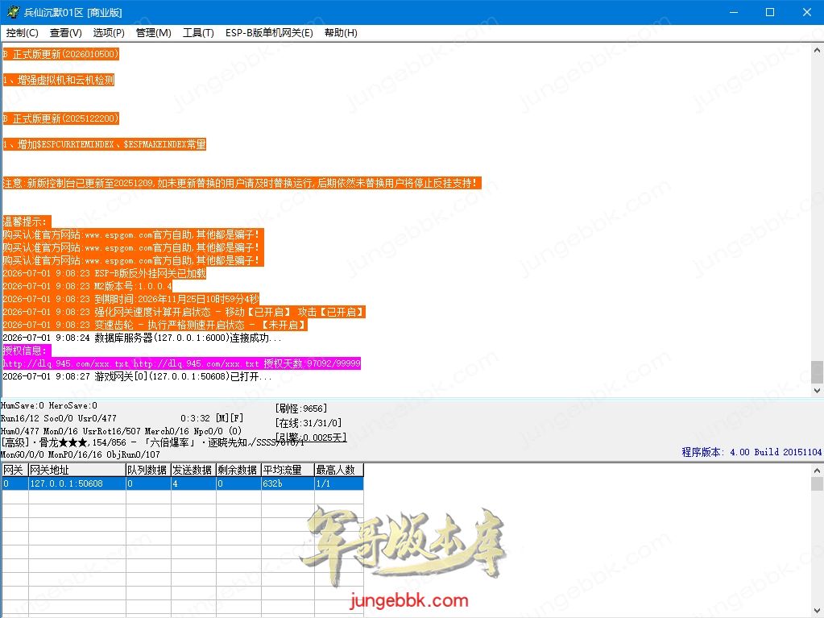Click the log panel scroll-up arrow
The height and width of the screenshot is (618, 824).
tap(817, 51)
